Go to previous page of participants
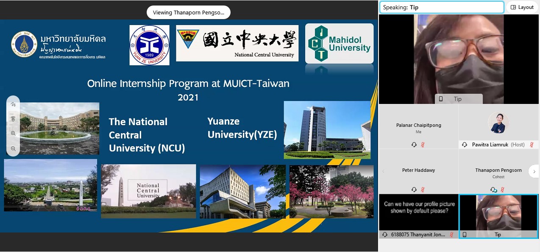The width and height of the screenshot is (540, 252). tap(383, 171)
